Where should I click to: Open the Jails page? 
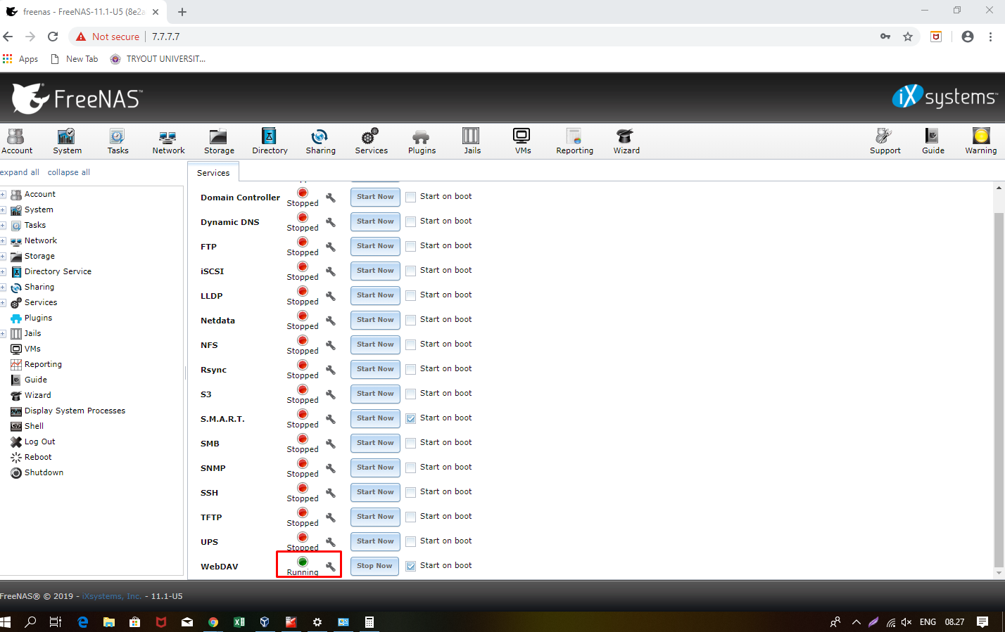pos(472,141)
